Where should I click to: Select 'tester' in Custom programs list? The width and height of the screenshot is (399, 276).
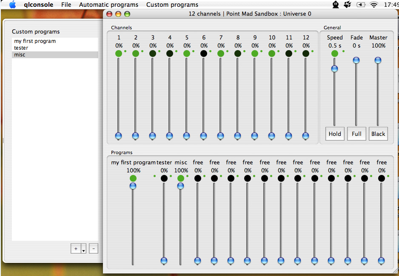(x=55, y=48)
